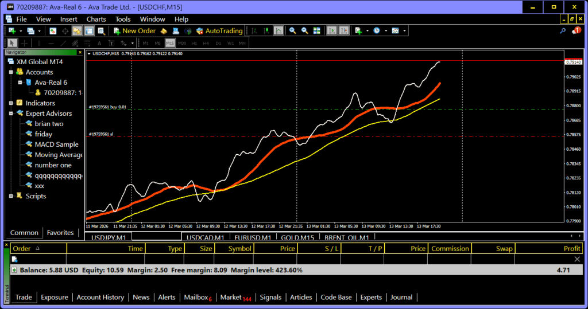Open the Templates toolbar icon

(x=395, y=31)
